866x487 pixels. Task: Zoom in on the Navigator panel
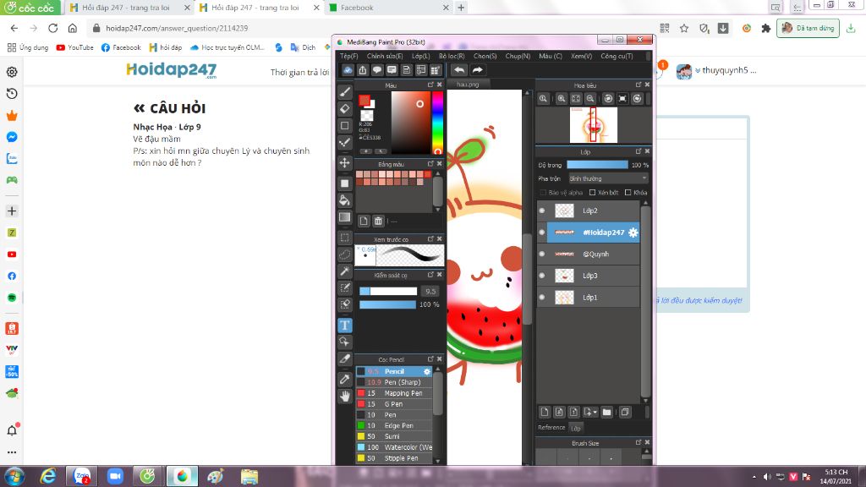pyautogui.click(x=562, y=98)
